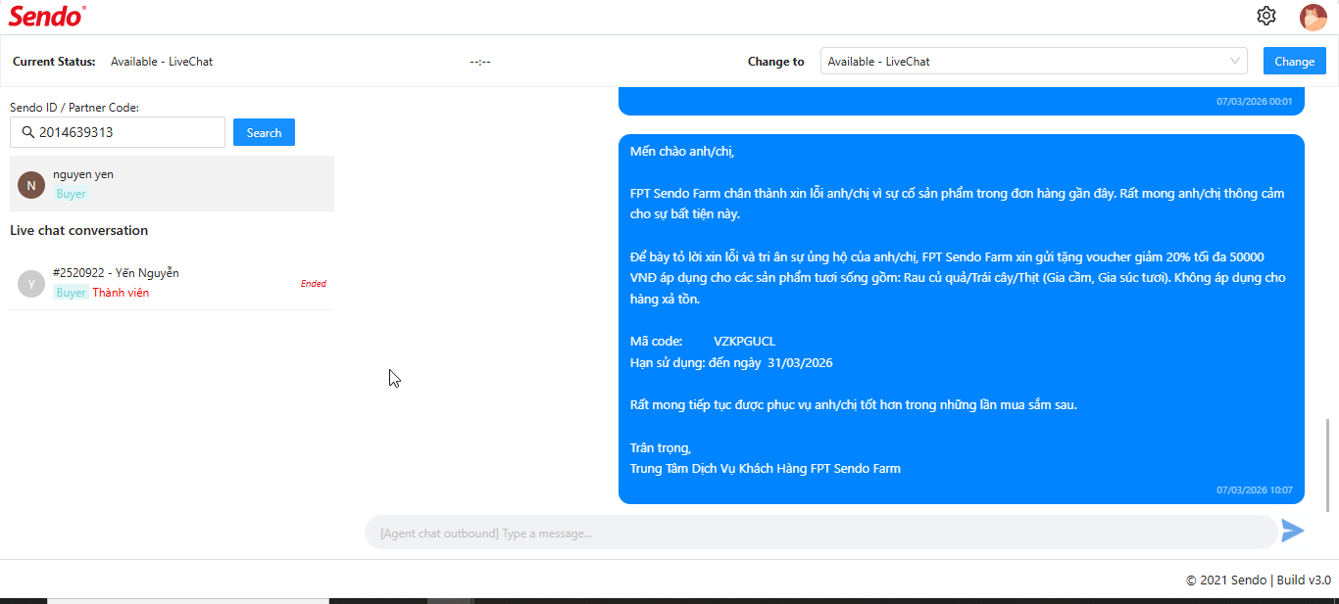Click message timestamp 07/03/2026 00:01
The image size is (1339, 604).
pyautogui.click(x=1255, y=101)
